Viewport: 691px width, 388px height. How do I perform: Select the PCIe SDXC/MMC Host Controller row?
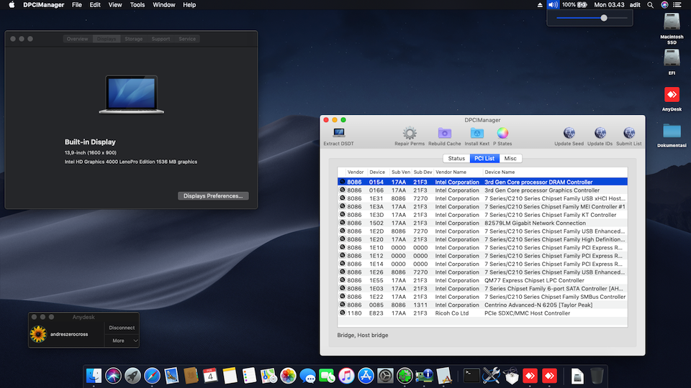482,313
